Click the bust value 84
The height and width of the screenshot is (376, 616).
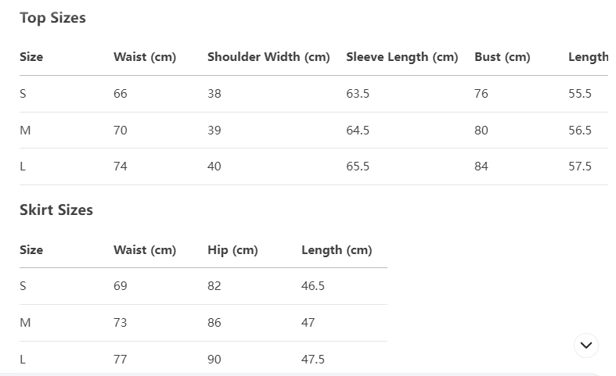(481, 167)
